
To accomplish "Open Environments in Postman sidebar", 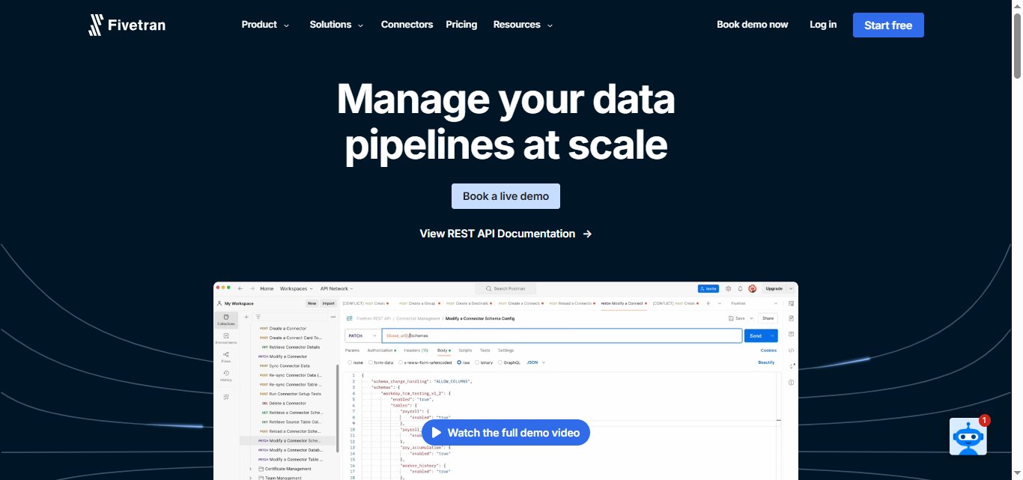I will point(225,338).
